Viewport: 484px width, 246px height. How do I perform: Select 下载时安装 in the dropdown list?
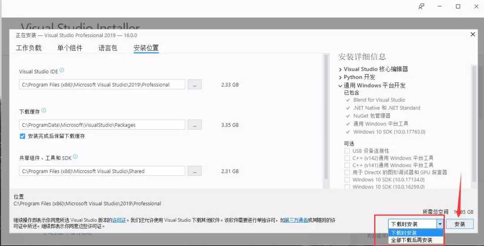click(x=416, y=233)
